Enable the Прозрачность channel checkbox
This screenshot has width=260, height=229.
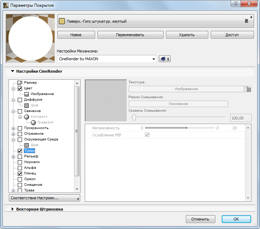[x=20, y=128]
